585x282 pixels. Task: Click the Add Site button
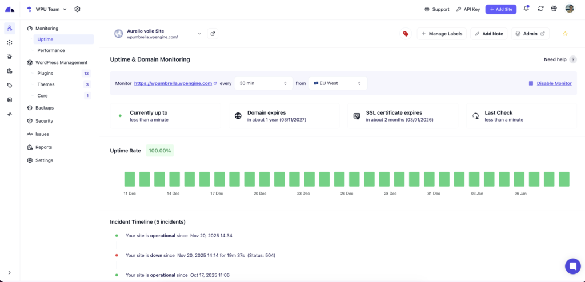(501, 9)
